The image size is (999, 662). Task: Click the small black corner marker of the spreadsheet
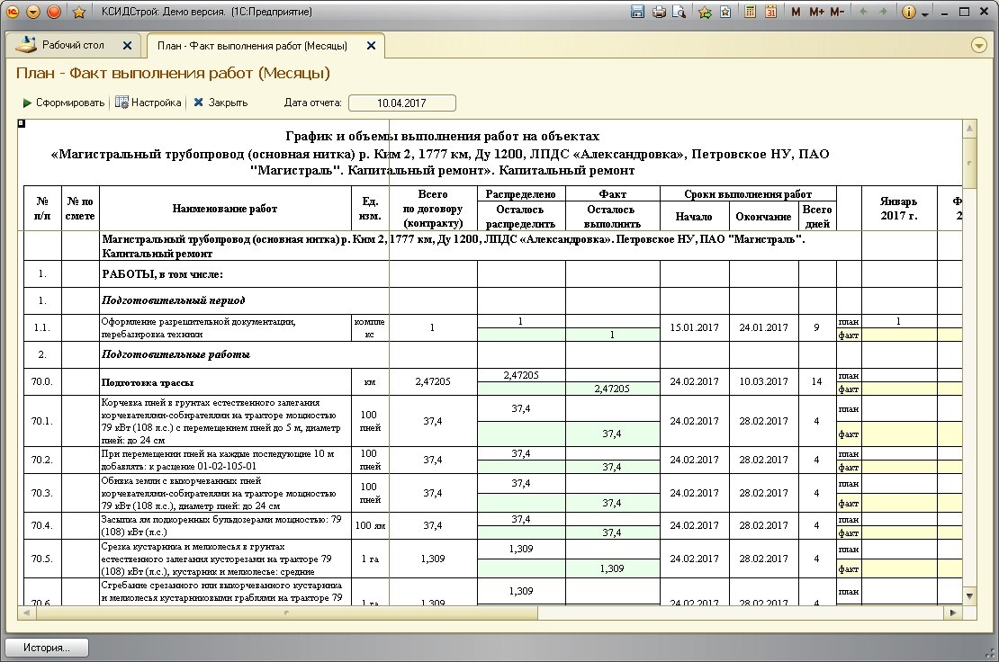21,123
